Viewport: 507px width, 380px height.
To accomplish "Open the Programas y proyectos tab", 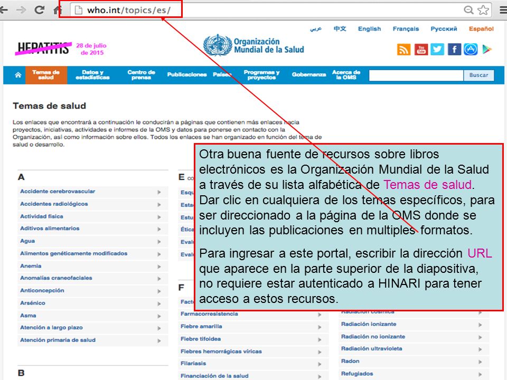I will [261, 75].
